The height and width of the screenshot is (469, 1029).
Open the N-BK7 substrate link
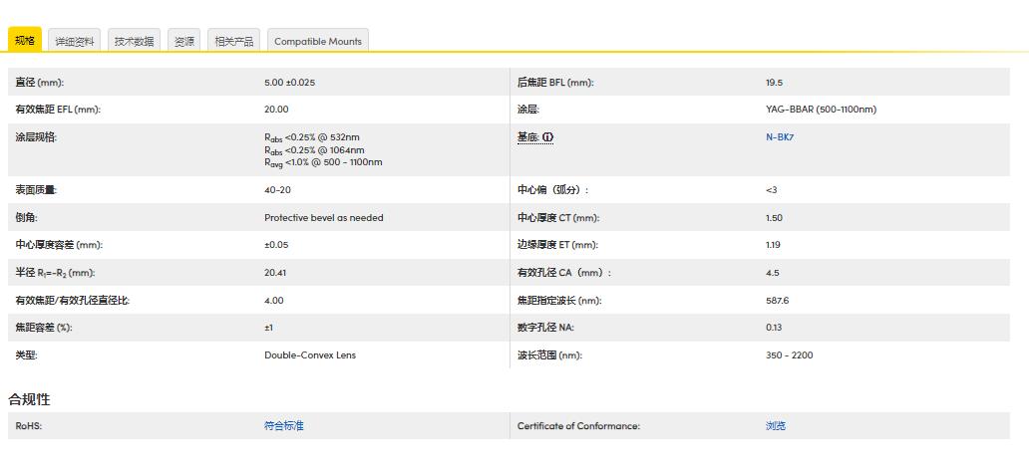tap(779, 136)
